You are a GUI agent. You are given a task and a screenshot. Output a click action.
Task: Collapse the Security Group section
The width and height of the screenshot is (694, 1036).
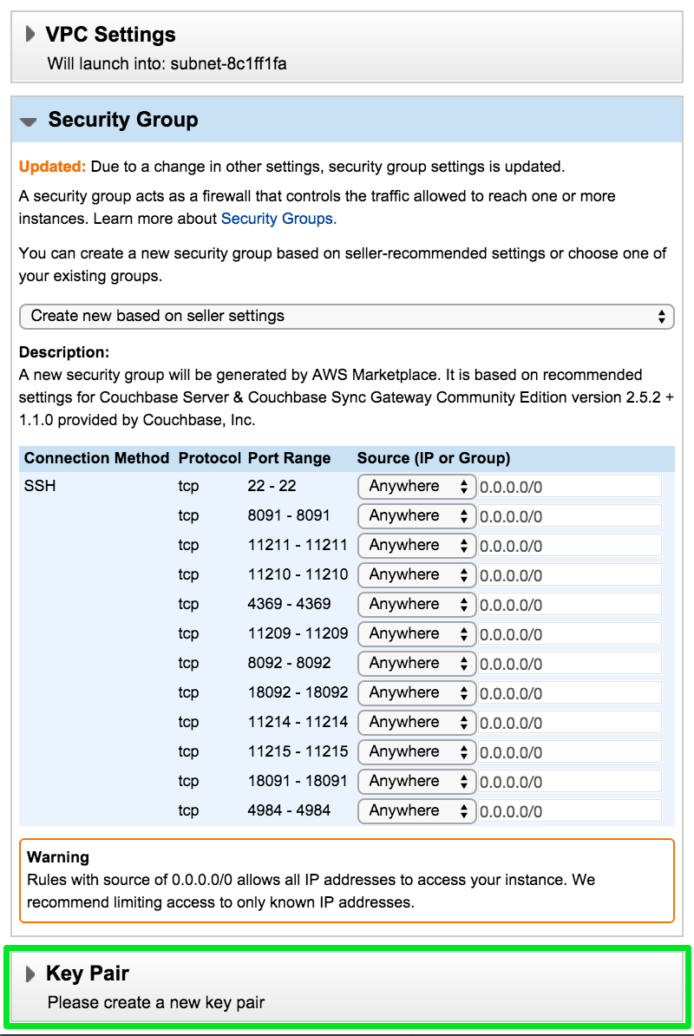click(29, 121)
